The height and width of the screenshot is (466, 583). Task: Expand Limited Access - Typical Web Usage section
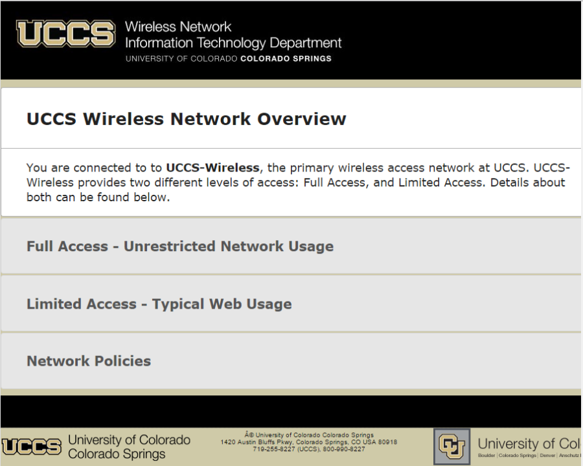[291, 304]
